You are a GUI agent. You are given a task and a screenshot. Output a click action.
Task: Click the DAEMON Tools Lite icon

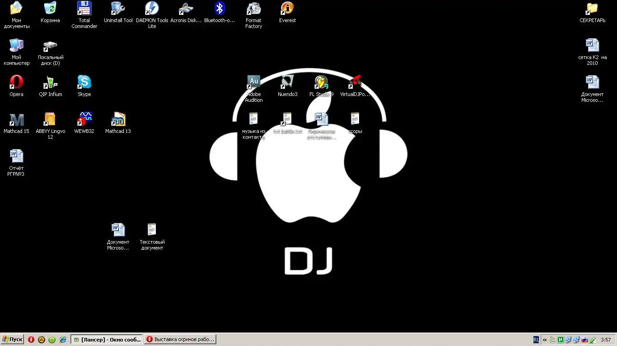tap(152, 9)
